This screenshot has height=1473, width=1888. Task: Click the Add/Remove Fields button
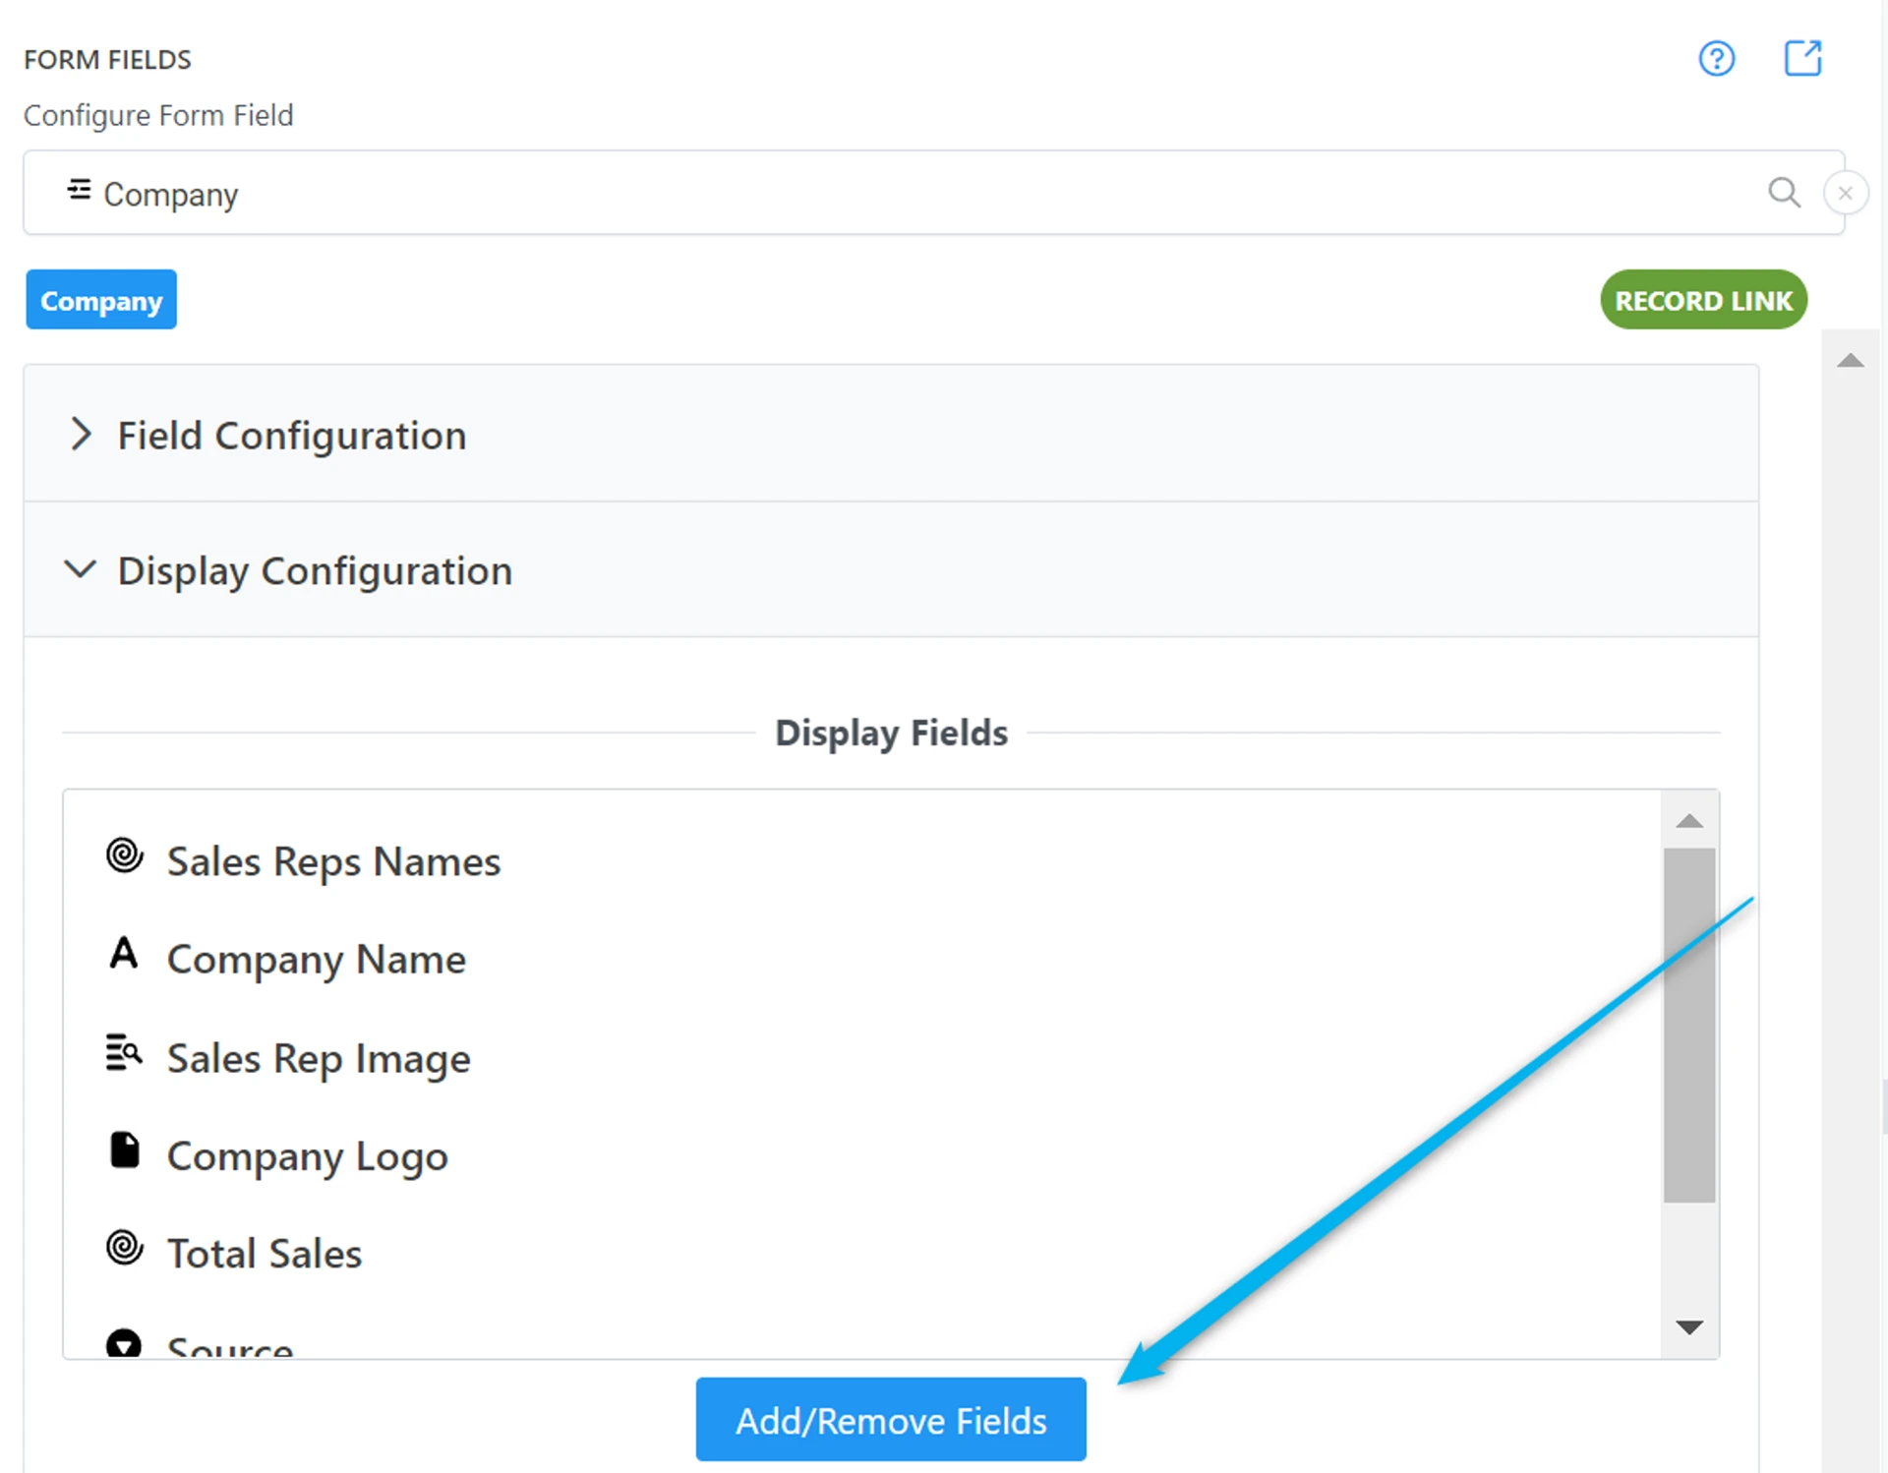890,1419
